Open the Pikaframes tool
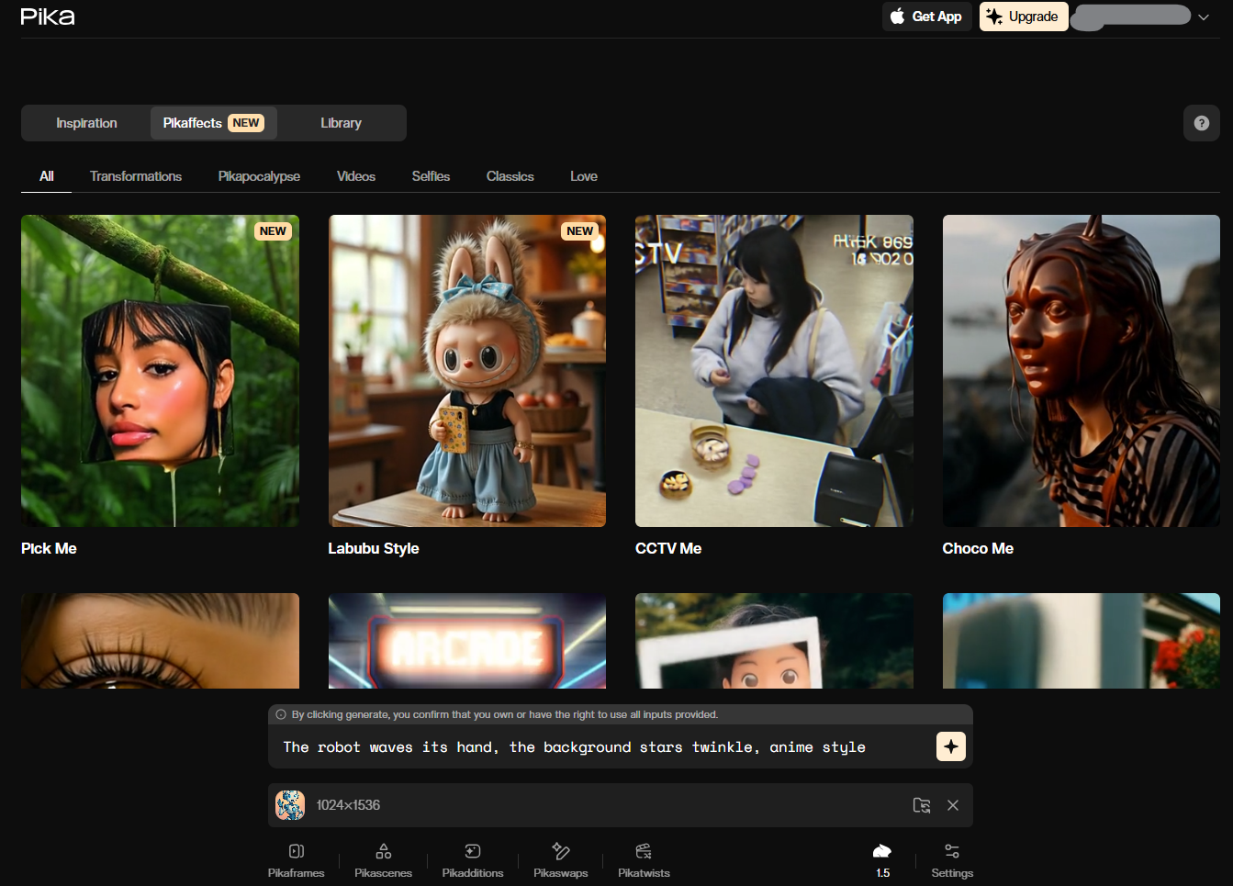1233x886 pixels. pyautogui.click(x=296, y=860)
